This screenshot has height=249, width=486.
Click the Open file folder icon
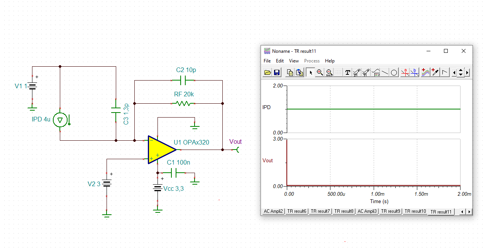(x=267, y=72)
